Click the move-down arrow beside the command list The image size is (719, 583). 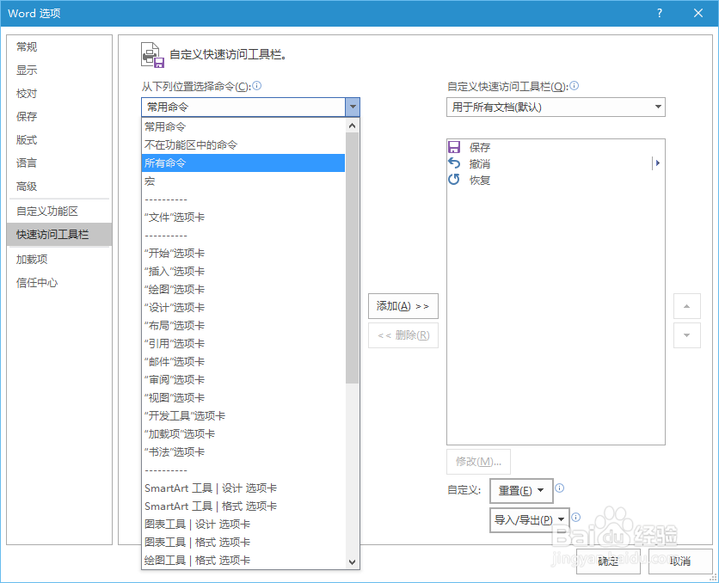(x=686, y=335)
